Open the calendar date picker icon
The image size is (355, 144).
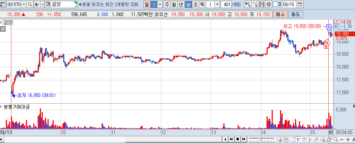pos(299,4)
